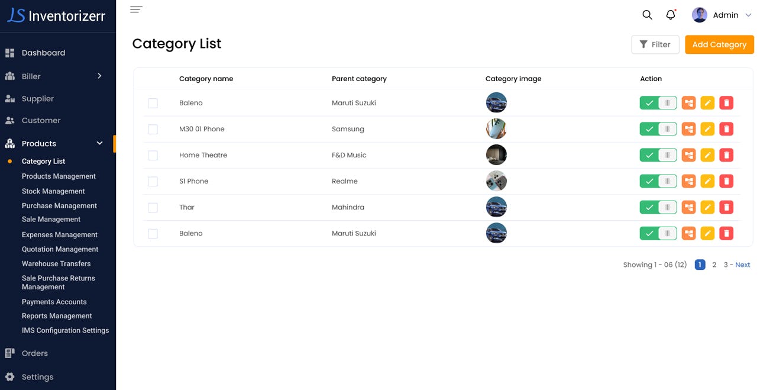
Task: Click the Realme category image thumbnail
Action: click(496, 181)
